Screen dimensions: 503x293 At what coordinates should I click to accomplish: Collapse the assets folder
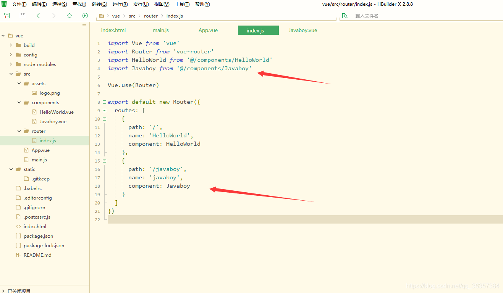pos(19,83)
